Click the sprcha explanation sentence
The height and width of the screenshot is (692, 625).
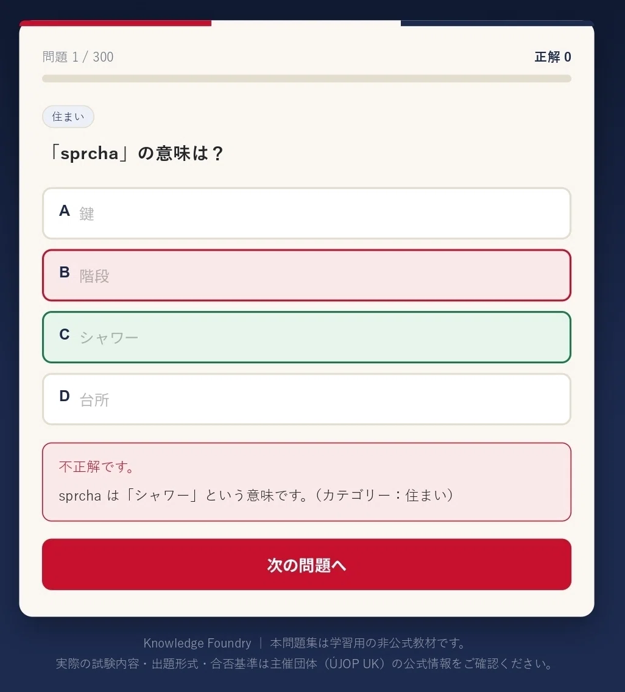[256, 495]
